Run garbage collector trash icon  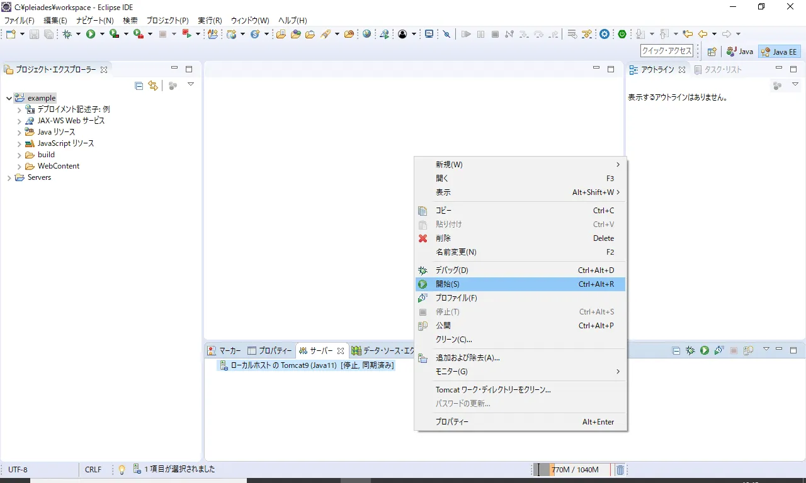620,470
